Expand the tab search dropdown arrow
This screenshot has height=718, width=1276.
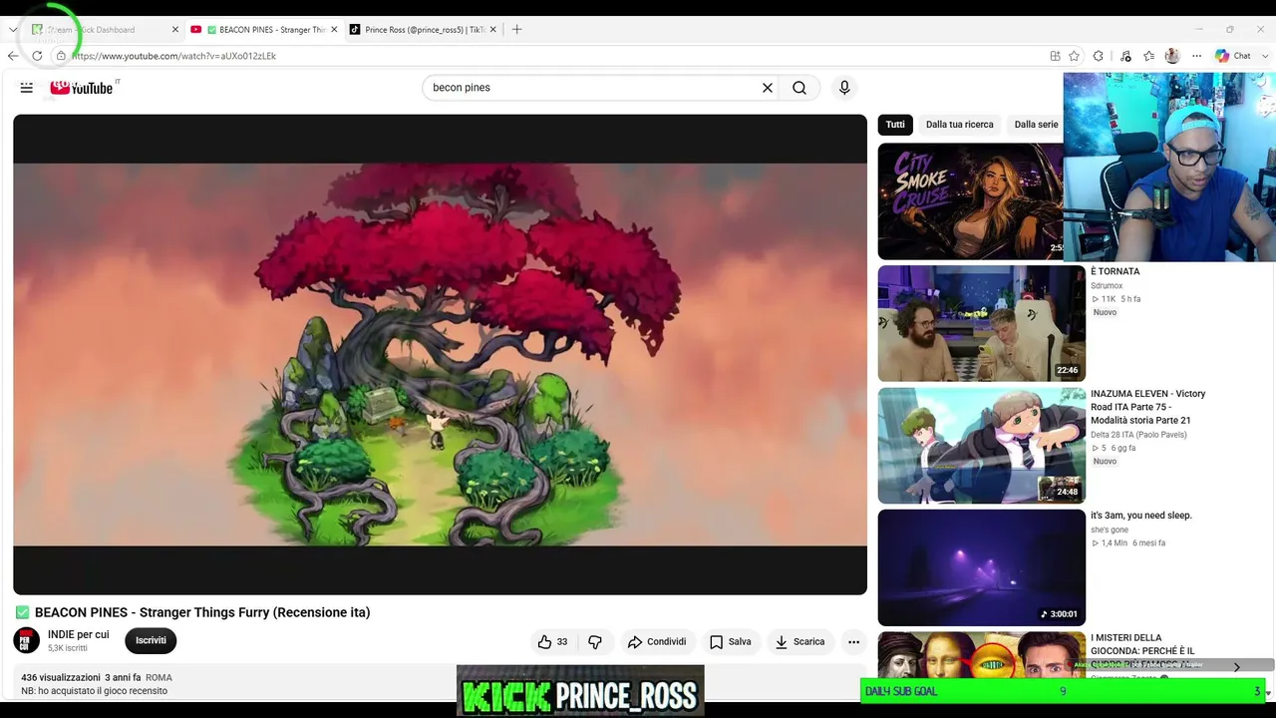coord(13,30)
